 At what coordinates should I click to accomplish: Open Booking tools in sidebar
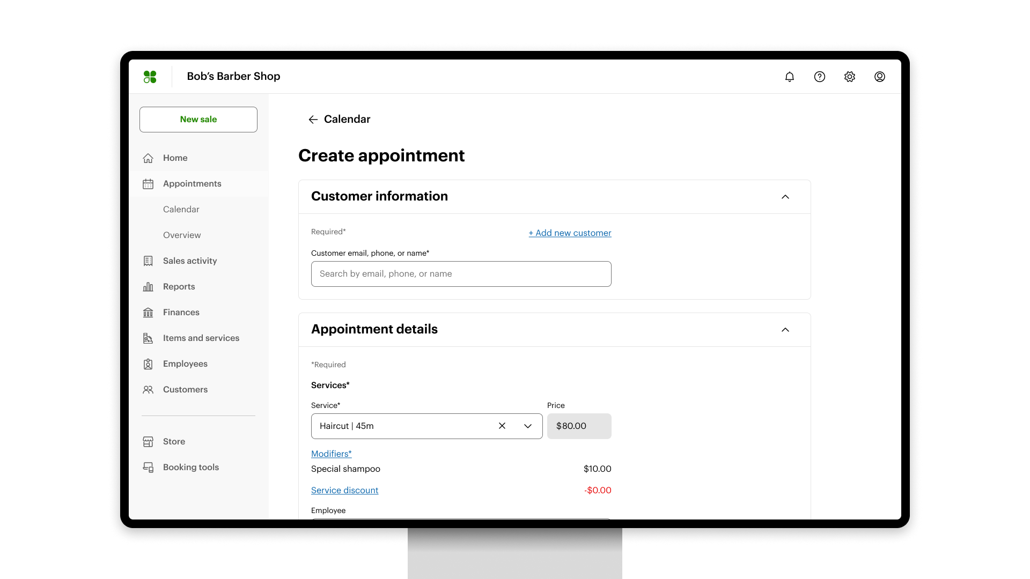[190, 467]
